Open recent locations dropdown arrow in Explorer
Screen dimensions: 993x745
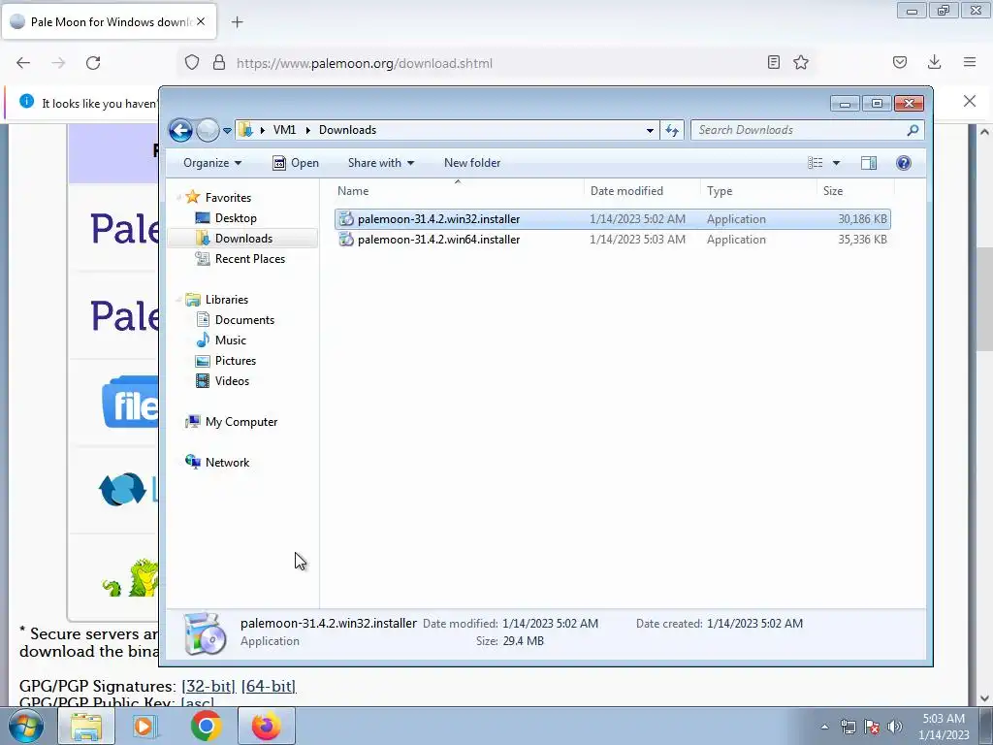point(227,131)
